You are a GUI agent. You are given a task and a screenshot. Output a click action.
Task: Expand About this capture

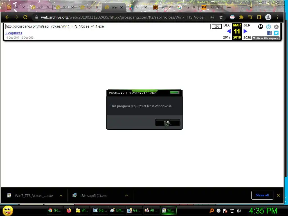pos(266,38)
